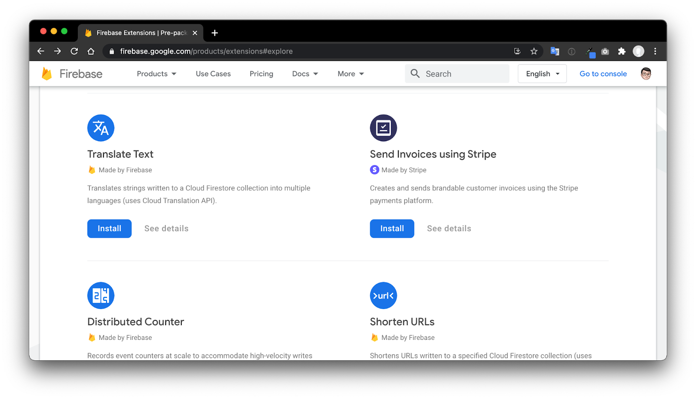Click Go to console link

tap(603, 73)
